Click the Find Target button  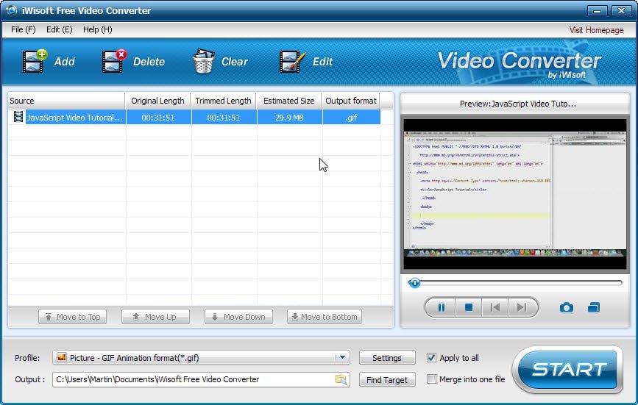[x=387, y=380]
